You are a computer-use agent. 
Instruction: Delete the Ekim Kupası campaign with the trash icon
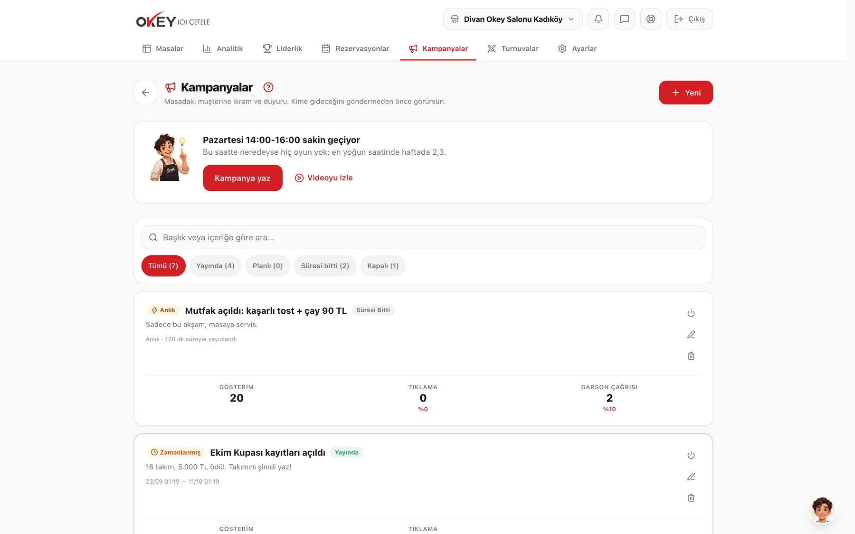click(x=691, y=498)
